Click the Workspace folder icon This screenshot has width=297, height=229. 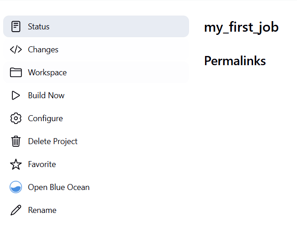click(x=16, y=73)
